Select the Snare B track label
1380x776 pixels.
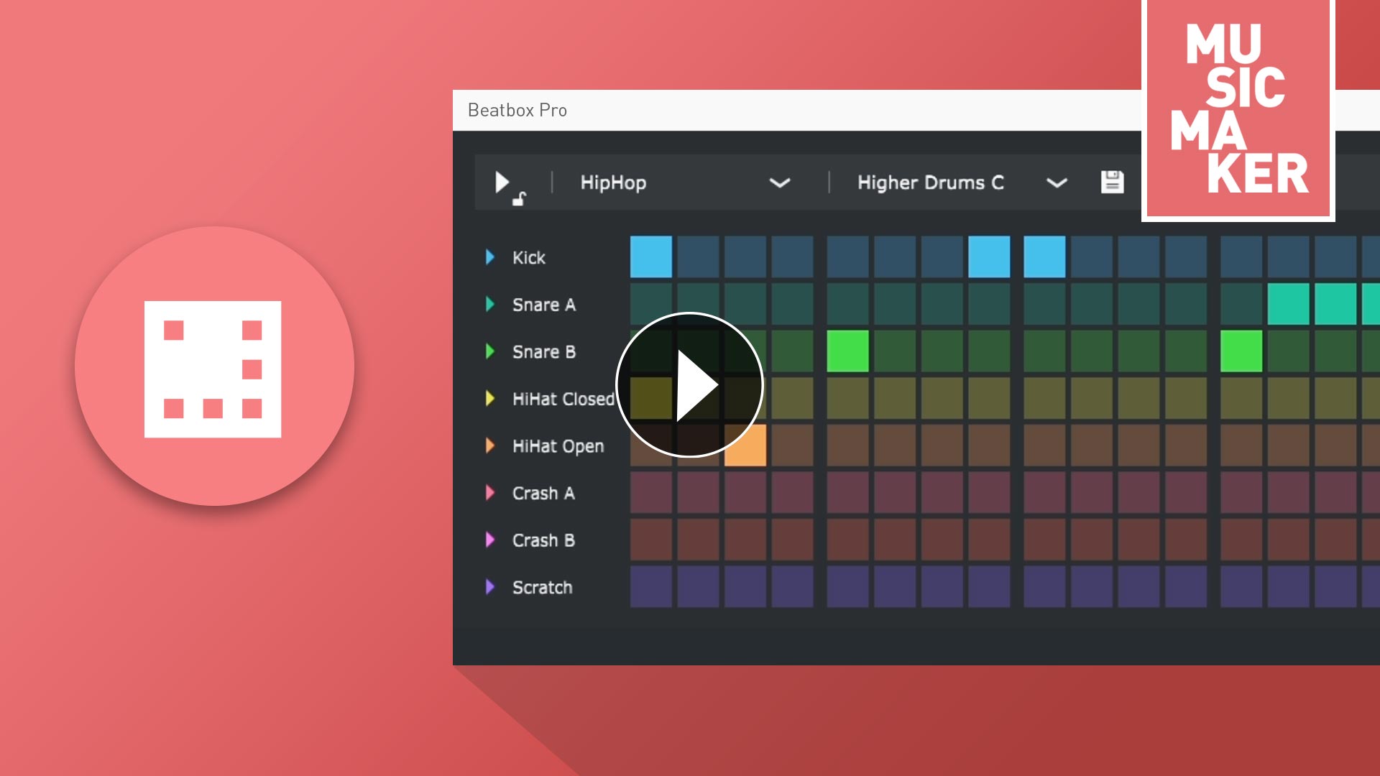click(x=544, y=352)
